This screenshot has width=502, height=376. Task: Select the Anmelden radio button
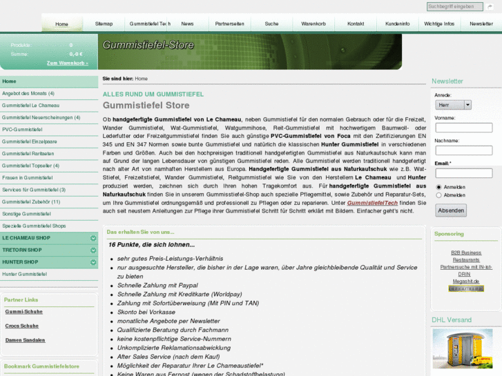tap(438, 187)
